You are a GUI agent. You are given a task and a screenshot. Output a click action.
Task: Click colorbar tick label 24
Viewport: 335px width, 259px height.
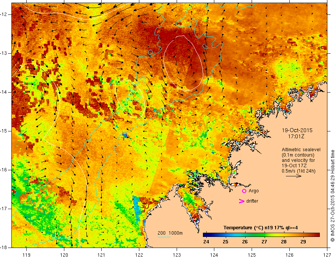(x=206, y=242)
